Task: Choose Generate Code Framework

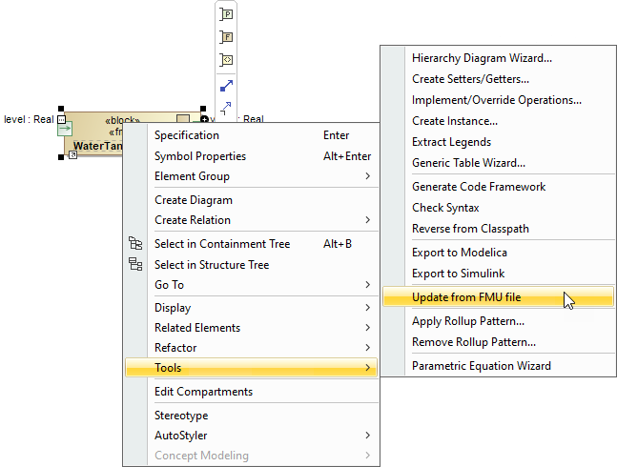Action: click(x=479, y=187)
